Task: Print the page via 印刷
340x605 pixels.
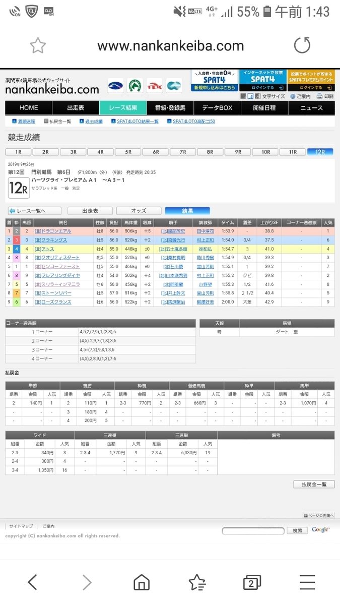Action: 325,96
